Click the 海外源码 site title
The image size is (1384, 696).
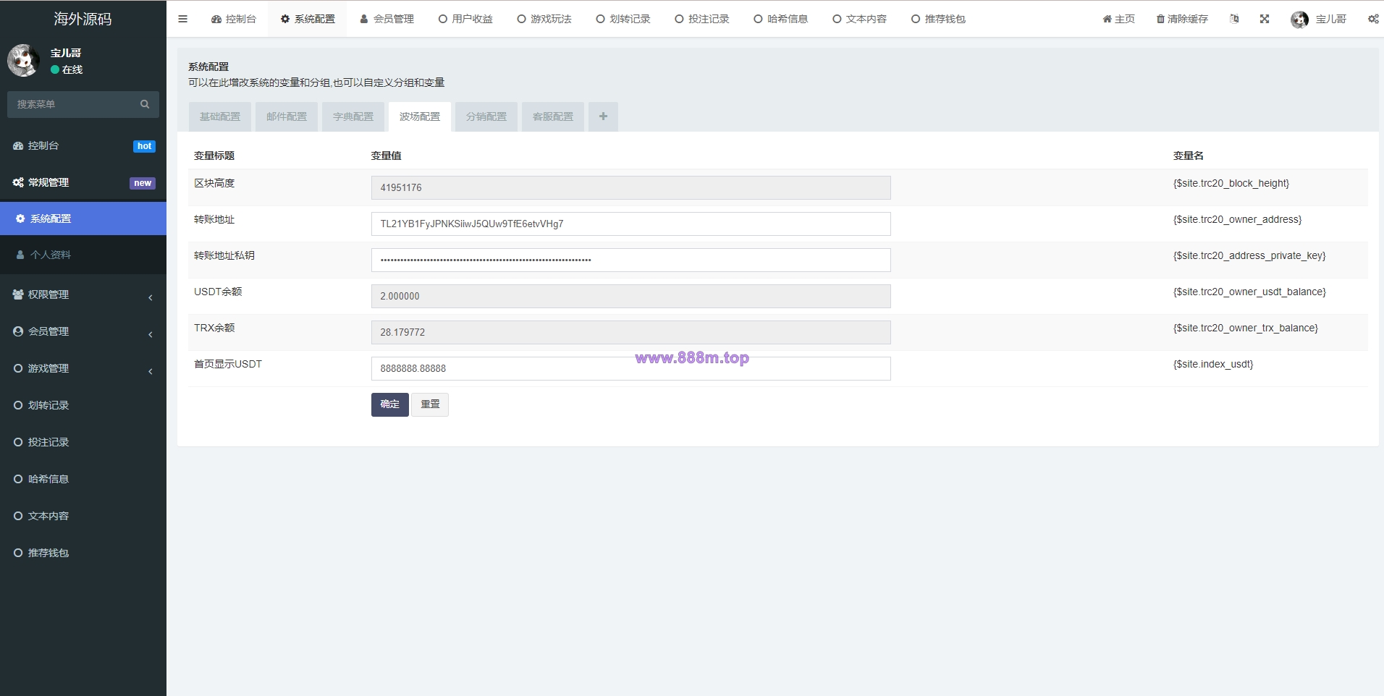(x=83, y=19)
